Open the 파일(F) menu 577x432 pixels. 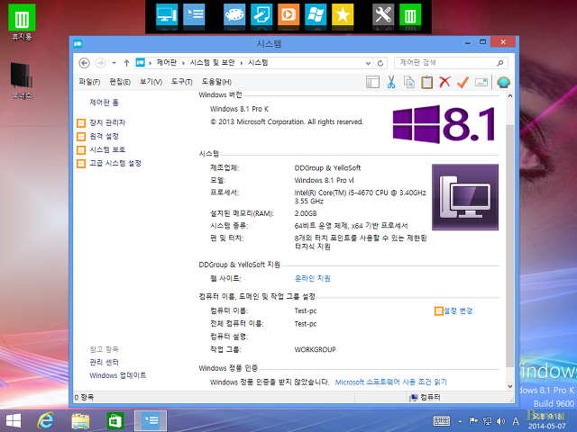pos(89,82)
